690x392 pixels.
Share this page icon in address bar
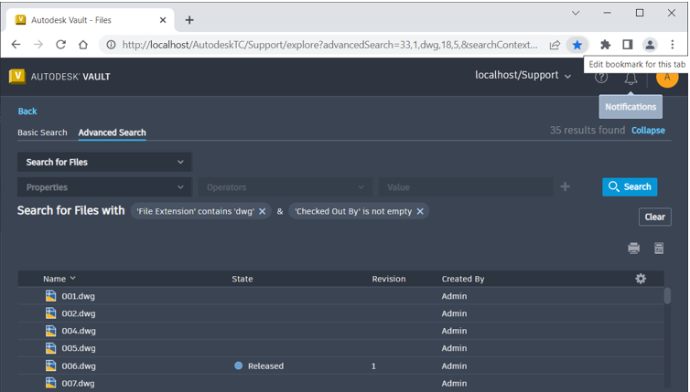coord(555,45)
